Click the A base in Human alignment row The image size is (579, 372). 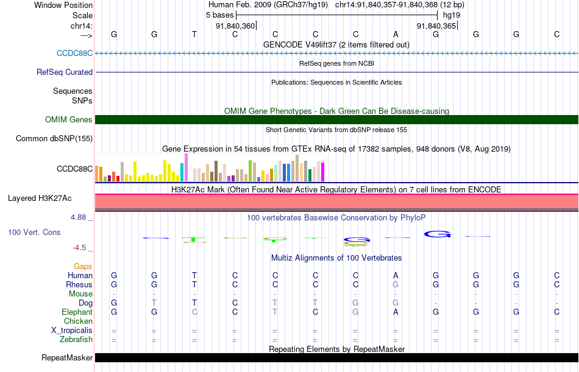(396, 276)
